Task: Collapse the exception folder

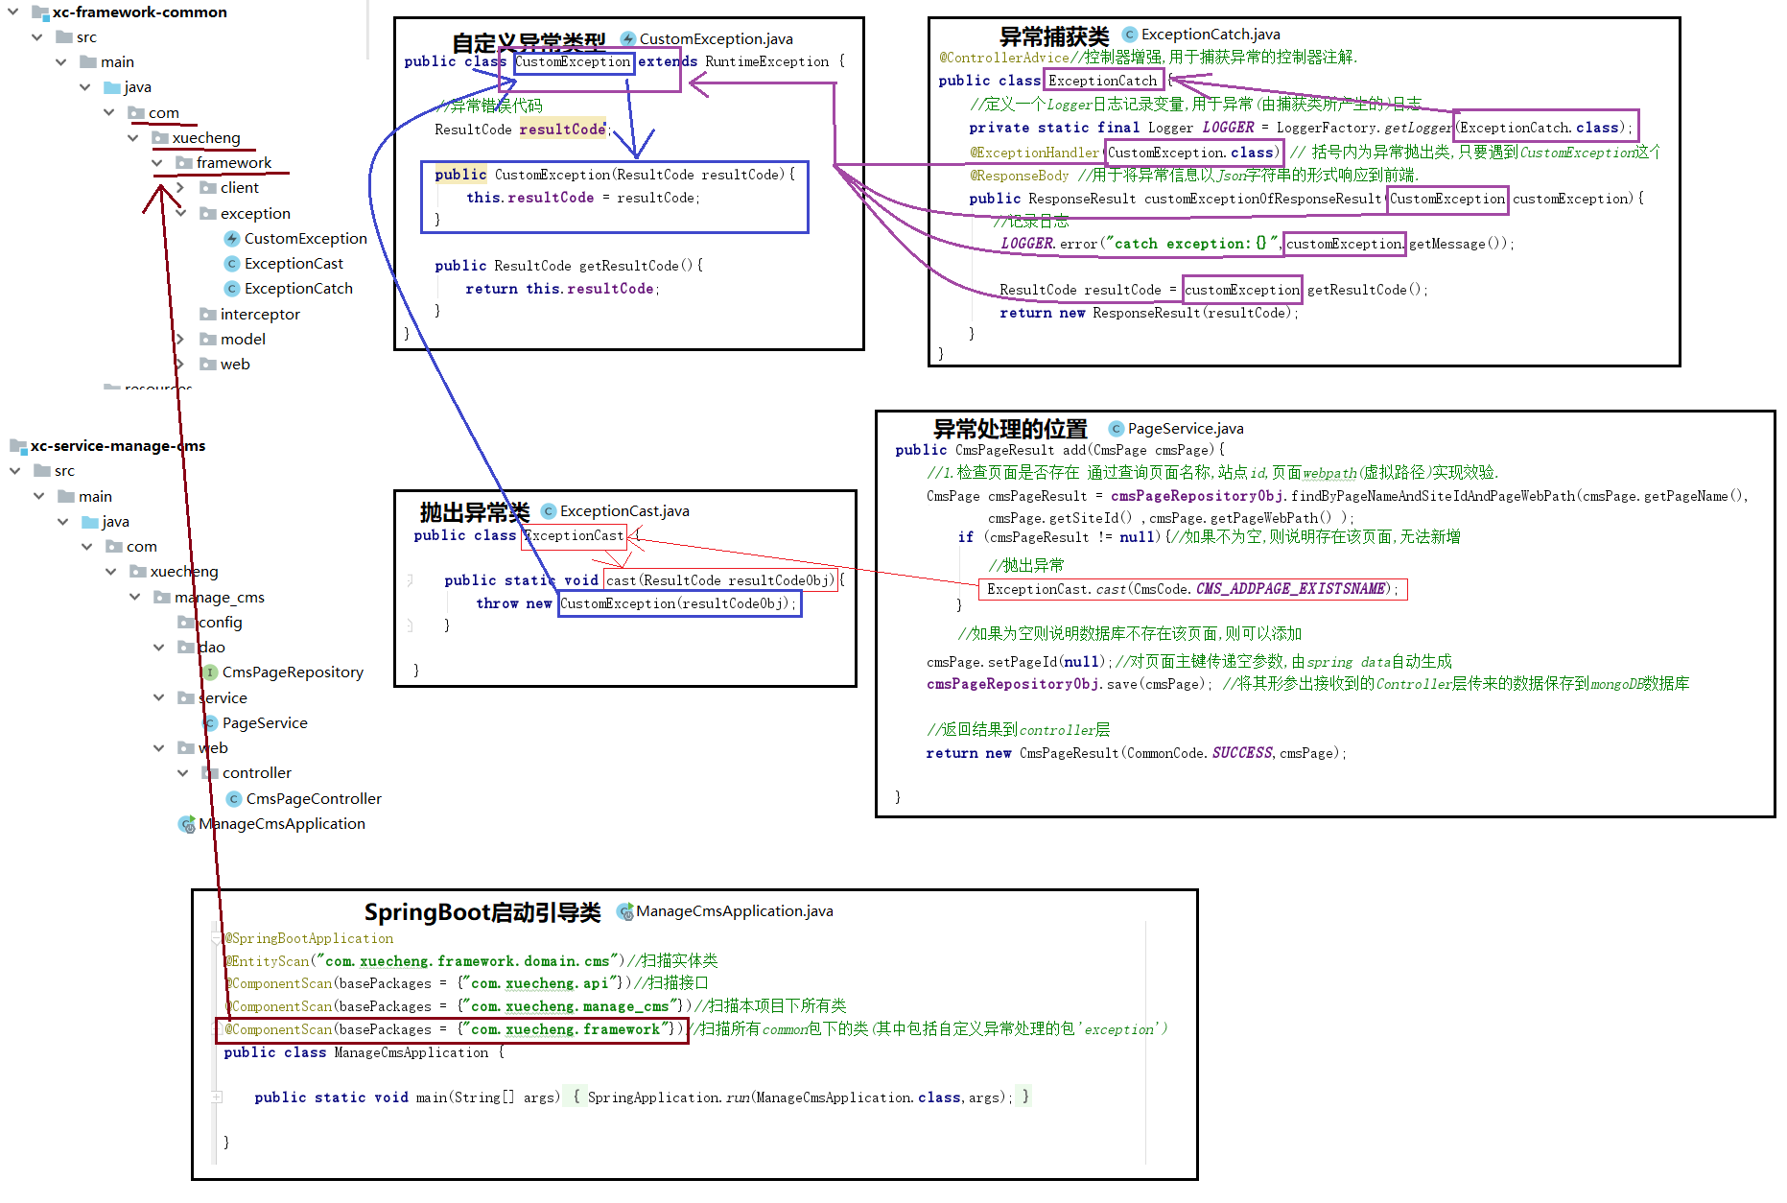Action: 181,213
